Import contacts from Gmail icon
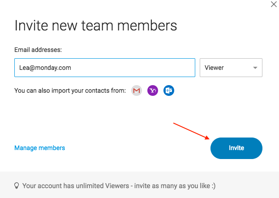The height and width of the screenshot is (198, 279). point(137,90)
